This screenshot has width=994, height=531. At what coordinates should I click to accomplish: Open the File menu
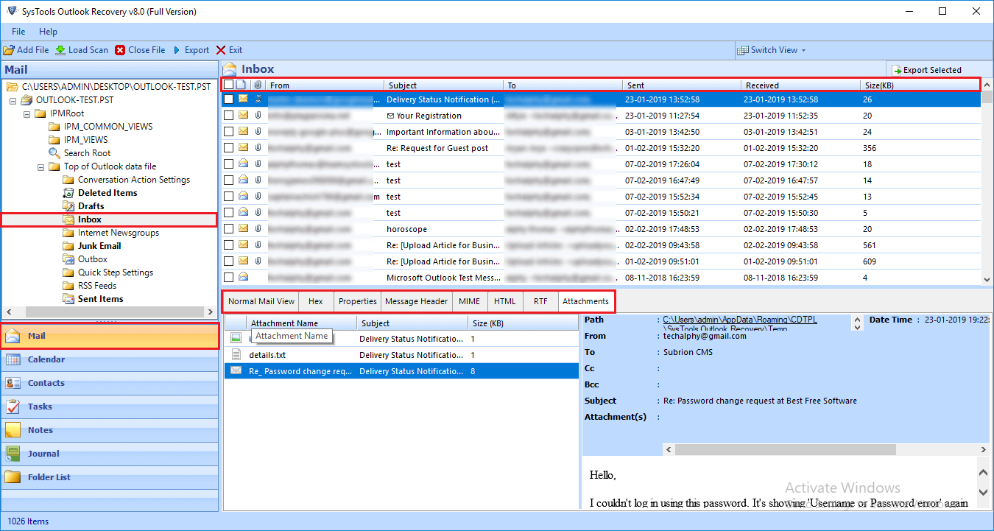tap(18, 32)
